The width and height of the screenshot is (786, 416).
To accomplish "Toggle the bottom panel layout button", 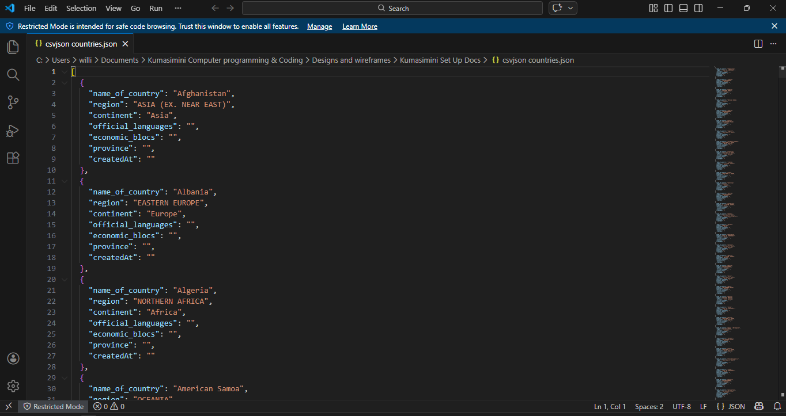I will [x=683, y=8].
